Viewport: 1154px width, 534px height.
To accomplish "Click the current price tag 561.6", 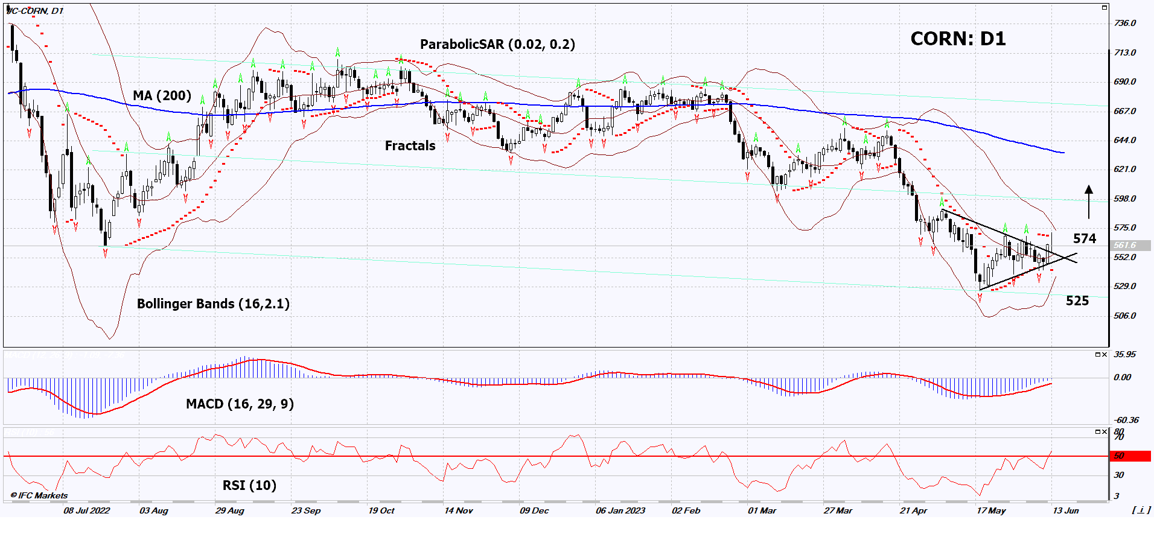I will (1130, 246).
